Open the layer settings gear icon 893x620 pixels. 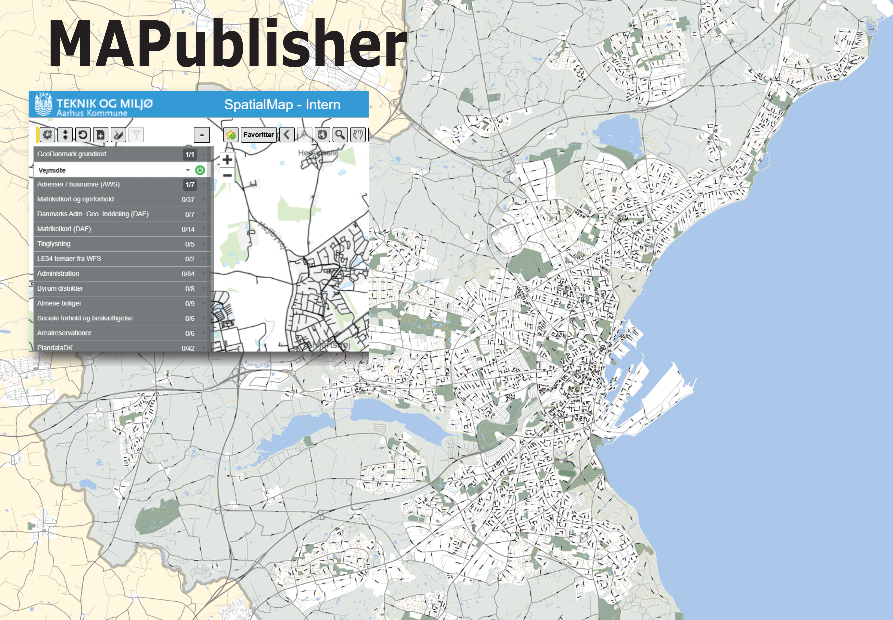click(x=48, y=135)
